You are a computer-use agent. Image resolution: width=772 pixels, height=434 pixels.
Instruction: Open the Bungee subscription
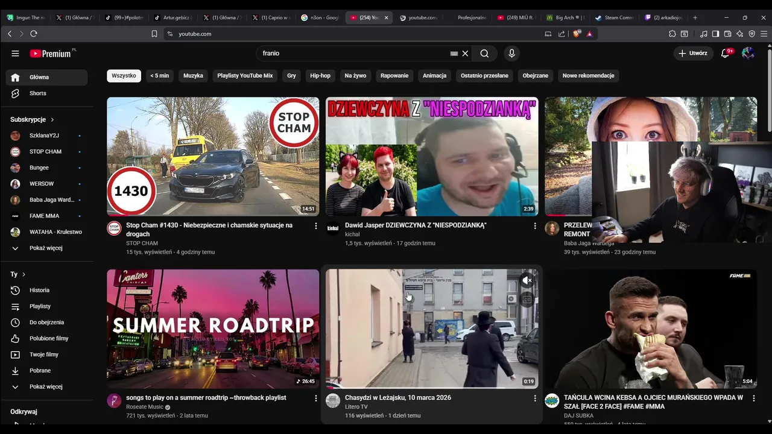(47, 168)
